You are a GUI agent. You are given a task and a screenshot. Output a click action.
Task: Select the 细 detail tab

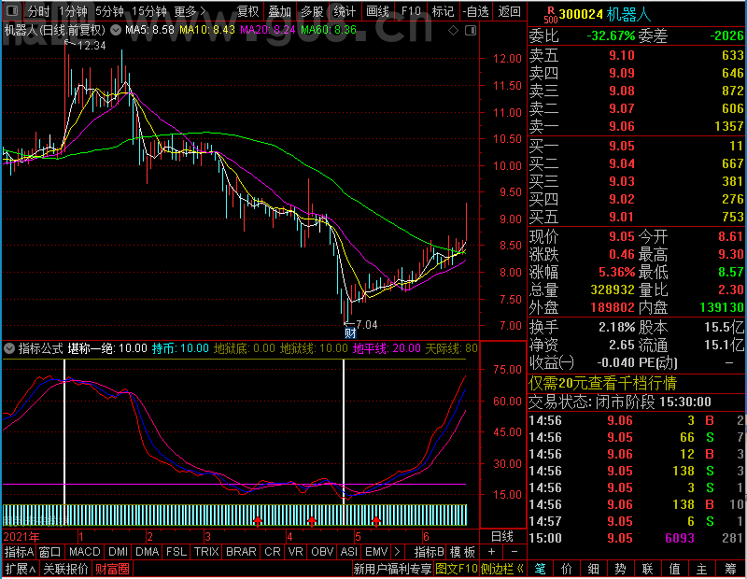[x=594, y=569]
